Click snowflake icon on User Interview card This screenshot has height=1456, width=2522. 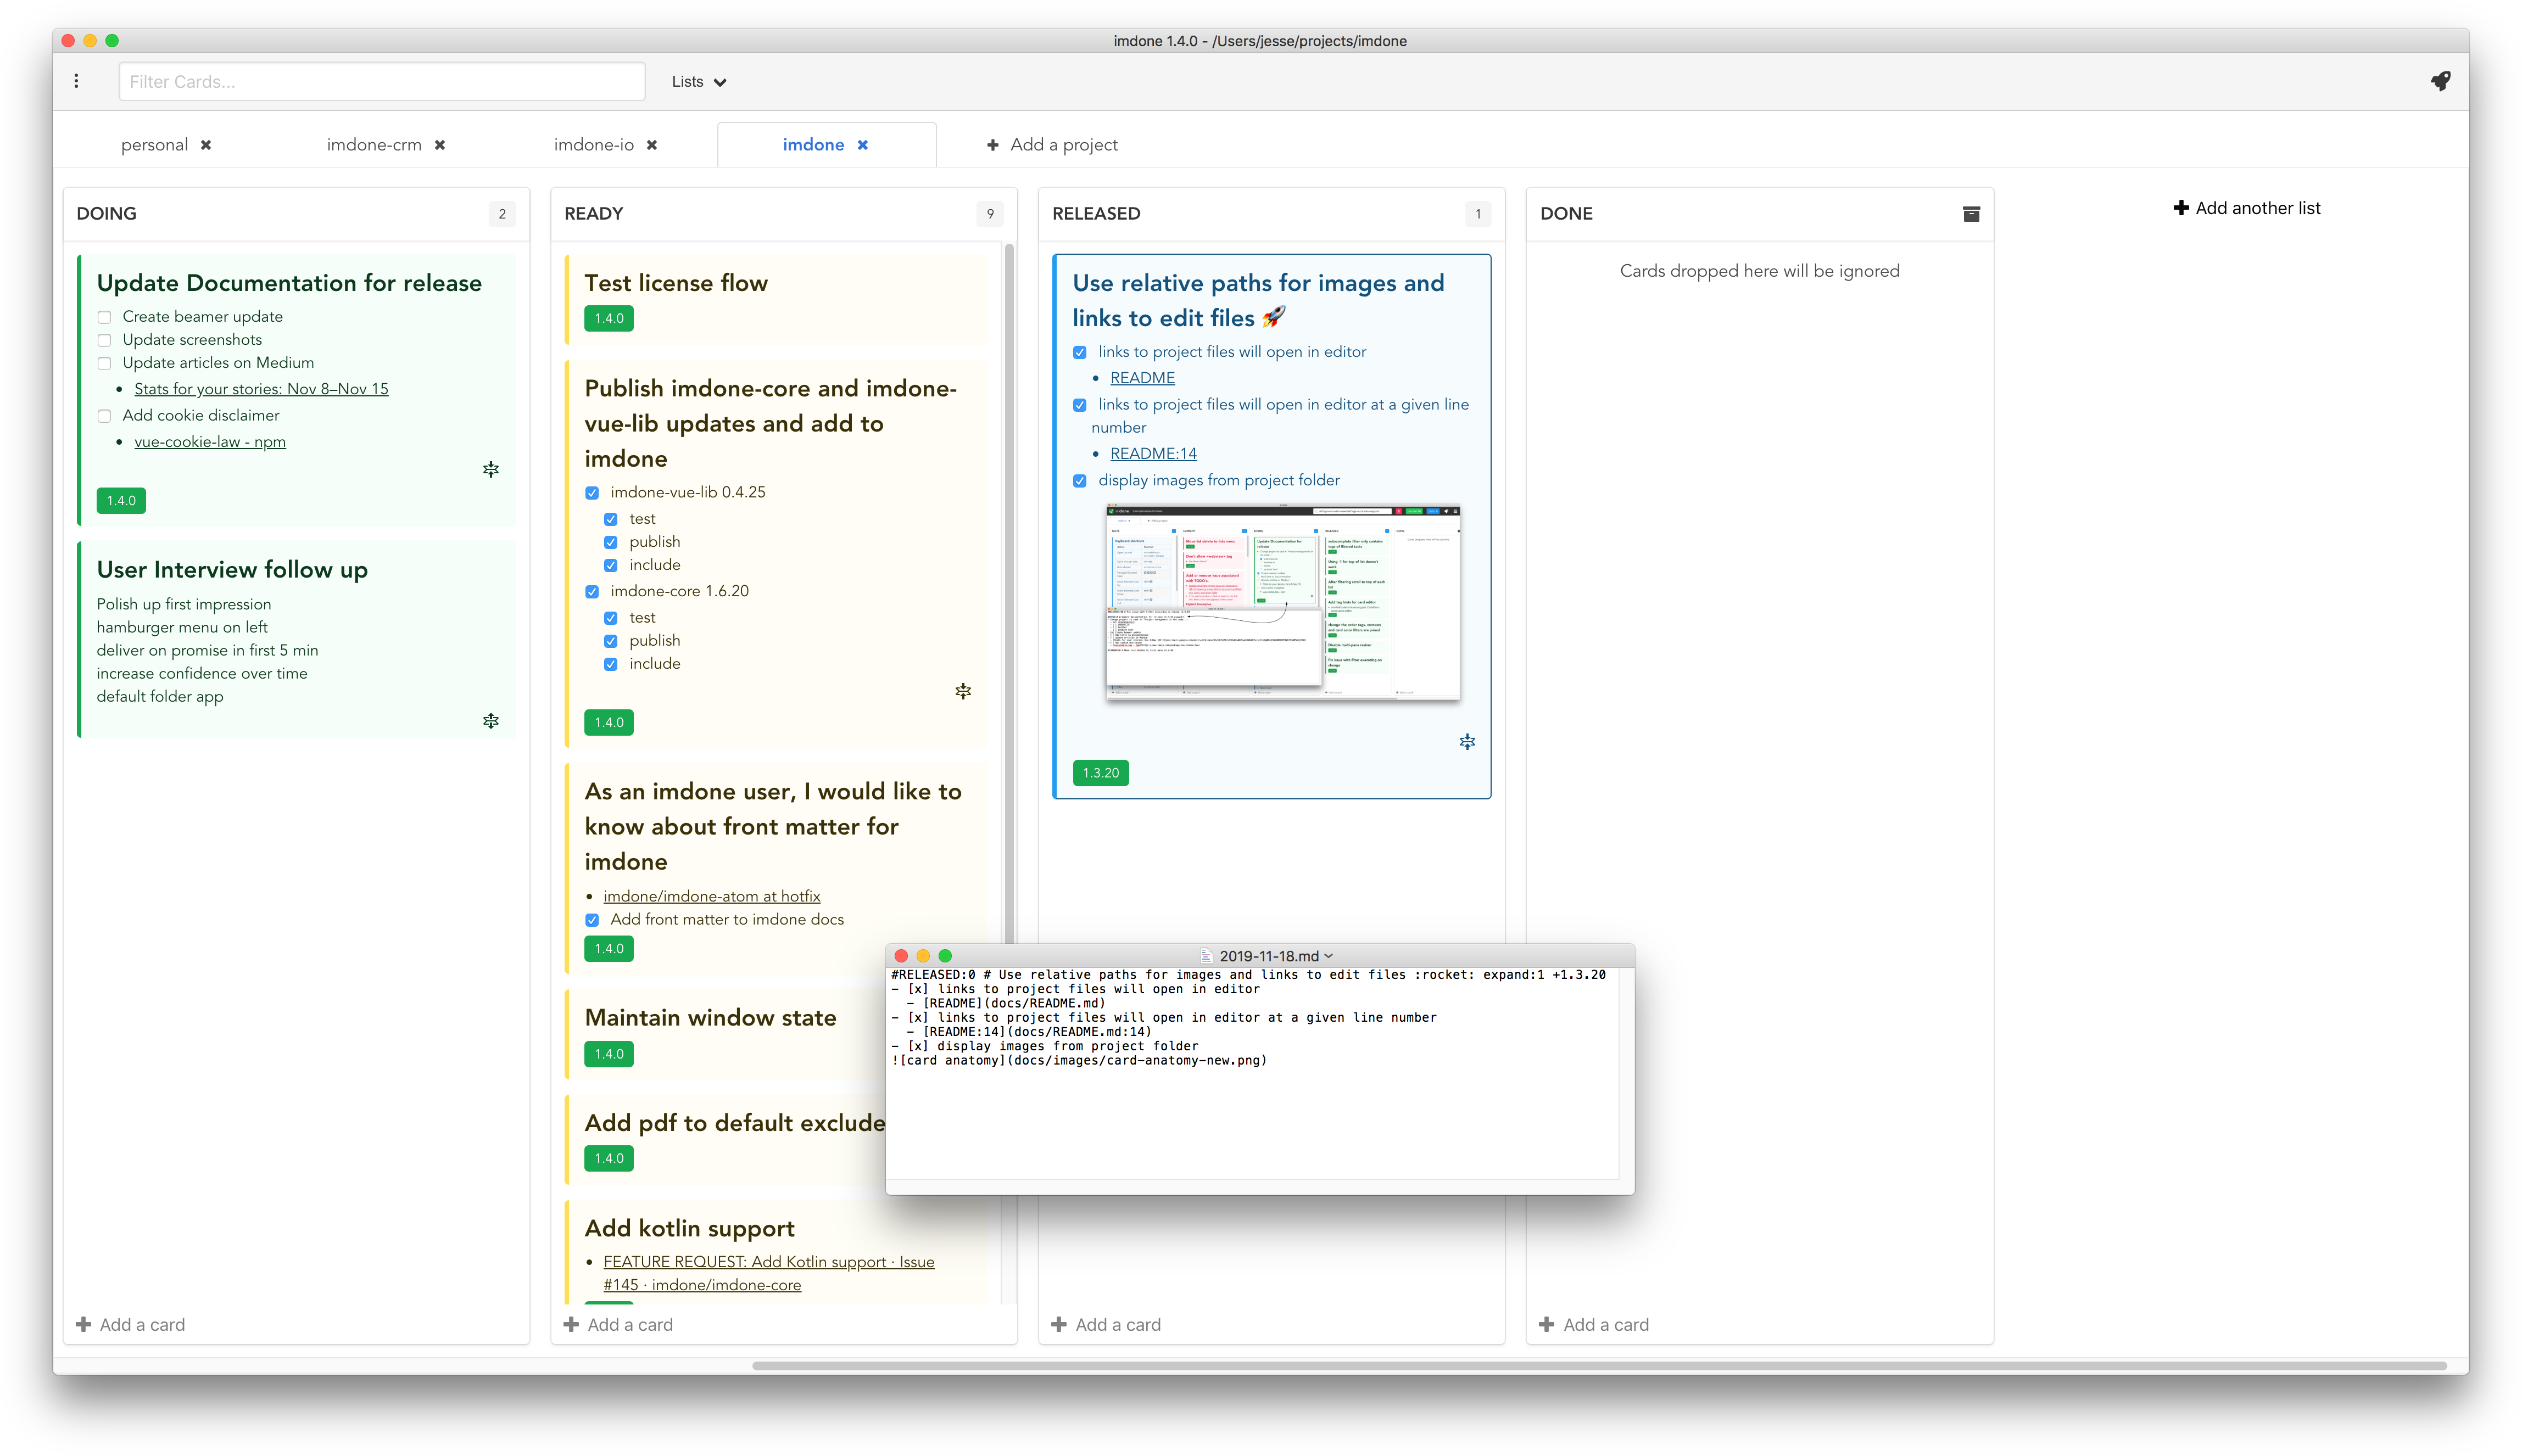click(x=490, y=721)
